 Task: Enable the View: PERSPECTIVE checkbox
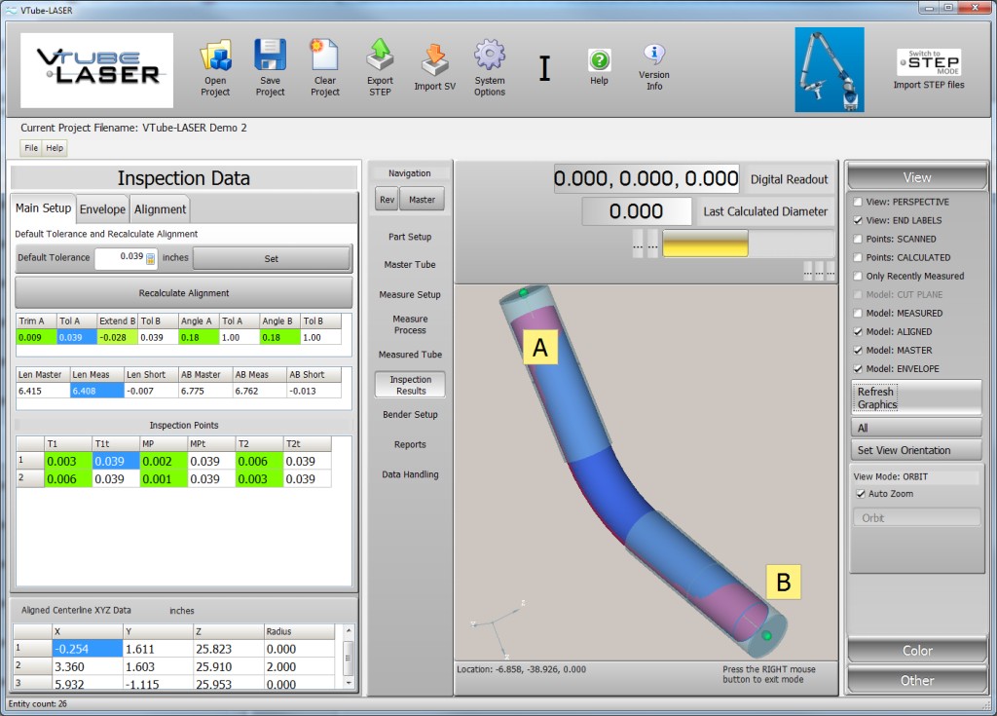(857, 202)
